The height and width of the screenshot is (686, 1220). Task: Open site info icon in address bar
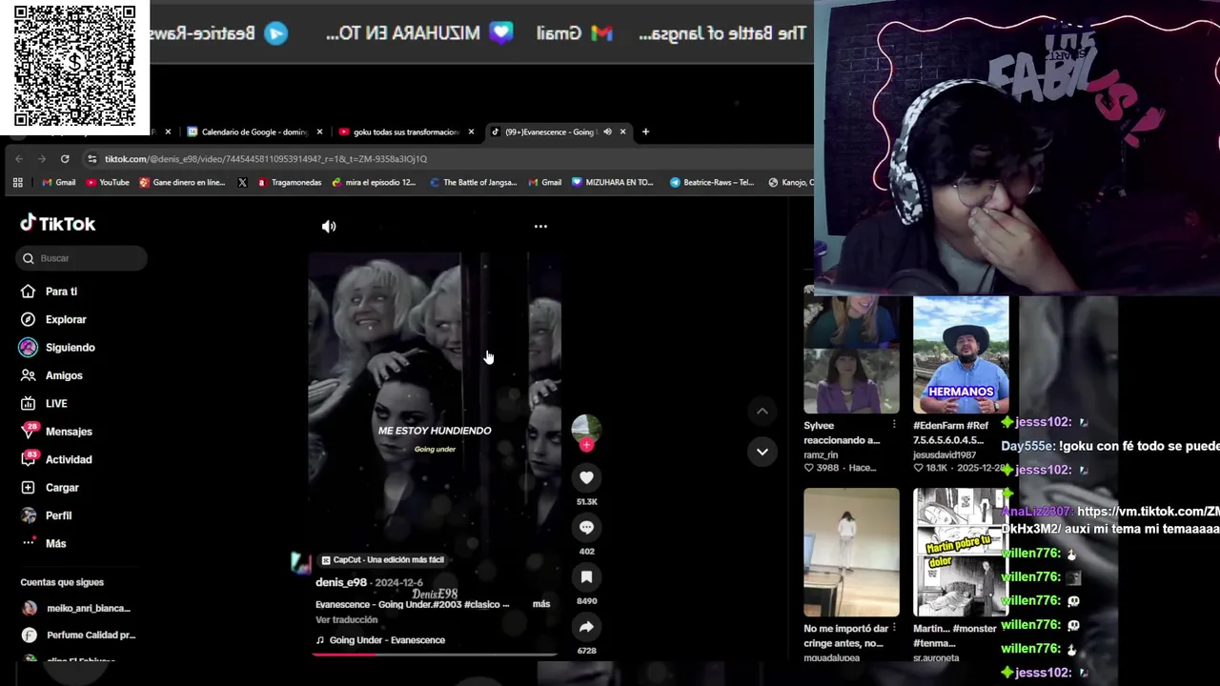coord(92,159)
